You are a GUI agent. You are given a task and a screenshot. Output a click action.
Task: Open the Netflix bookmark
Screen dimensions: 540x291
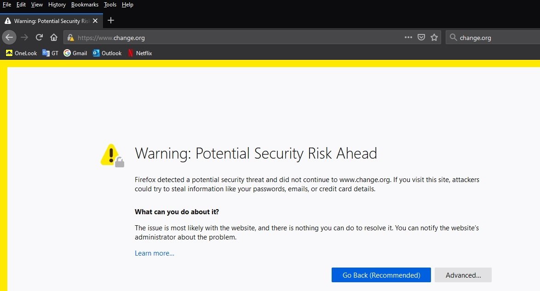[x=140, y=53]
